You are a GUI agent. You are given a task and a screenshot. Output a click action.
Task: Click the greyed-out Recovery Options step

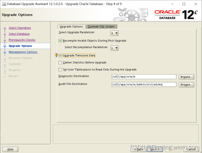[x=21, y=58]
